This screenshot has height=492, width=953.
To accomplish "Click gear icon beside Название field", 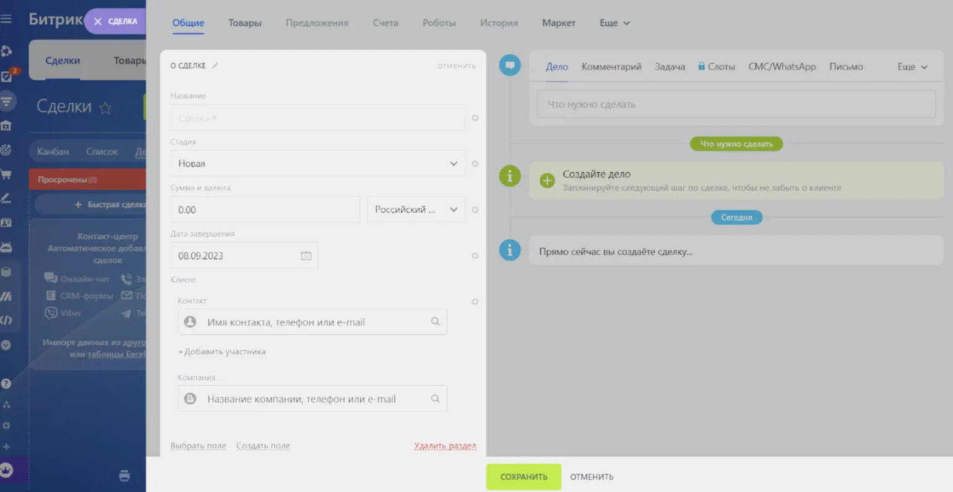I will tap(475, 118).
